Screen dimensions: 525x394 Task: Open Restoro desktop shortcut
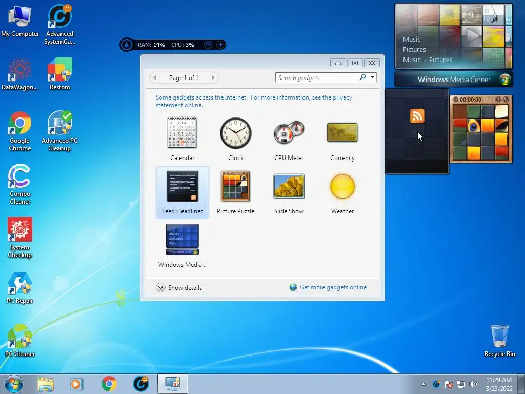click(59, 74)
